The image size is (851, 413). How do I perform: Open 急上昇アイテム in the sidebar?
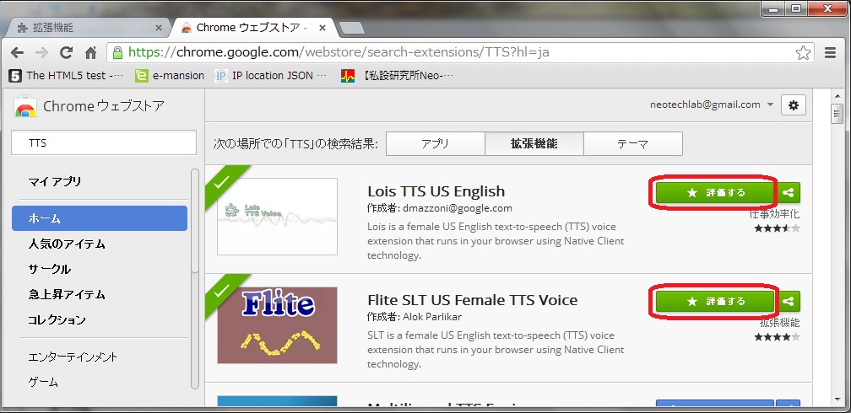pos(67,295)
